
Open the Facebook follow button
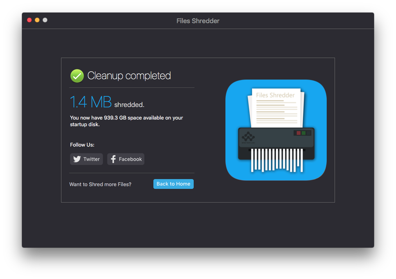(x=126, y=159)
